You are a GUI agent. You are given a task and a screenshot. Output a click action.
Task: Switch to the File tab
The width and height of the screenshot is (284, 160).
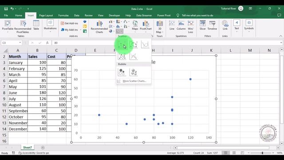click(x=6, y=16)
